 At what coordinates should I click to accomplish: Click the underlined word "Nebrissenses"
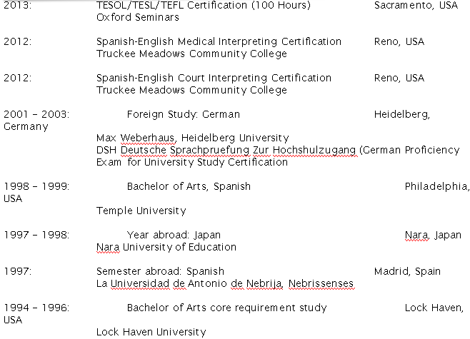pyautogui.click(x=321, y=283)
